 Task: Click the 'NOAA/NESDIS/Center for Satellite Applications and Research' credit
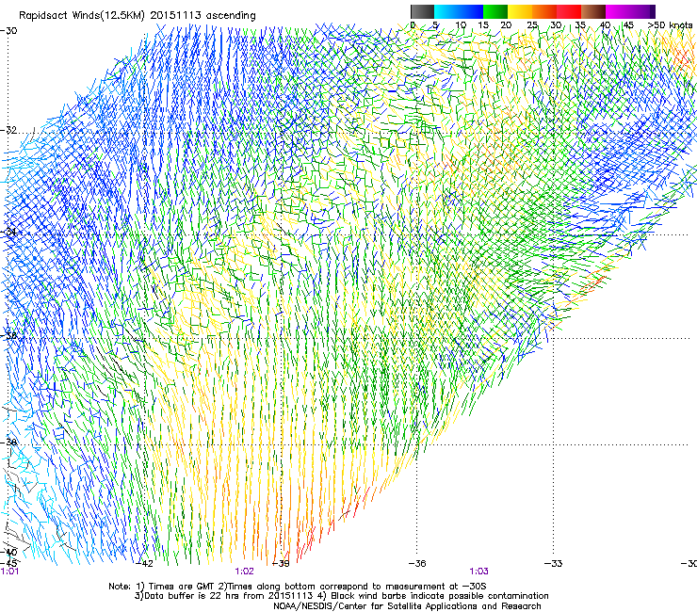tap(407, 606)
